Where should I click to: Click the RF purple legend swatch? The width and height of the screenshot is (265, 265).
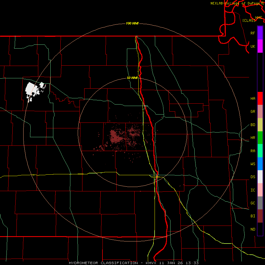click(260, 33)
